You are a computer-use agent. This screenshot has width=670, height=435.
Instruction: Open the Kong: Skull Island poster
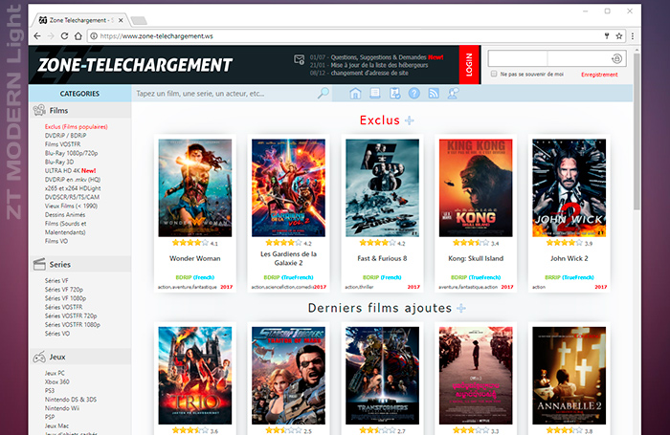point(476,187)
